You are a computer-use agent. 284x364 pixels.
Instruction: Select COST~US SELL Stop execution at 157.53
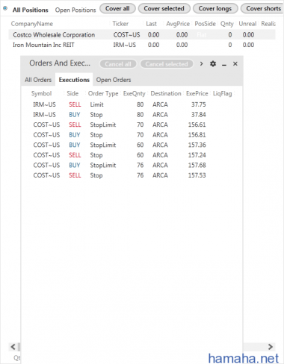coord(132,175)
